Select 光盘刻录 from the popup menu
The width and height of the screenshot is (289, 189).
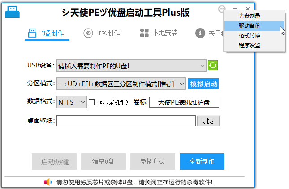point(254,16)
